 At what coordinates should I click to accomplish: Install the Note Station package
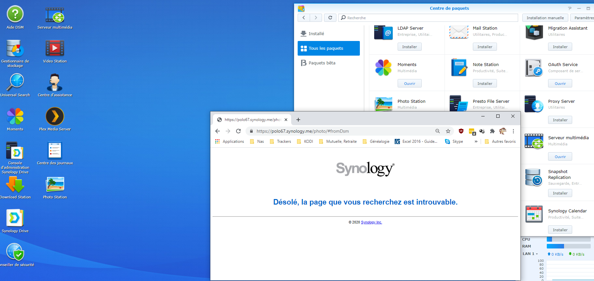(x=485, y=84)
